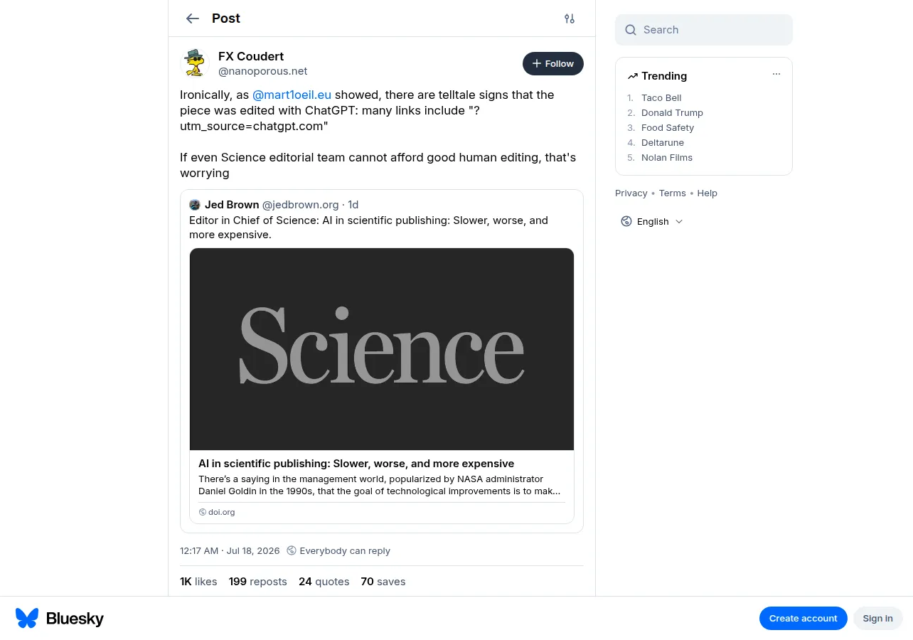Click the Sign in button
The image size is (913, 640).
pyautogui.click(x=878, y=618)
